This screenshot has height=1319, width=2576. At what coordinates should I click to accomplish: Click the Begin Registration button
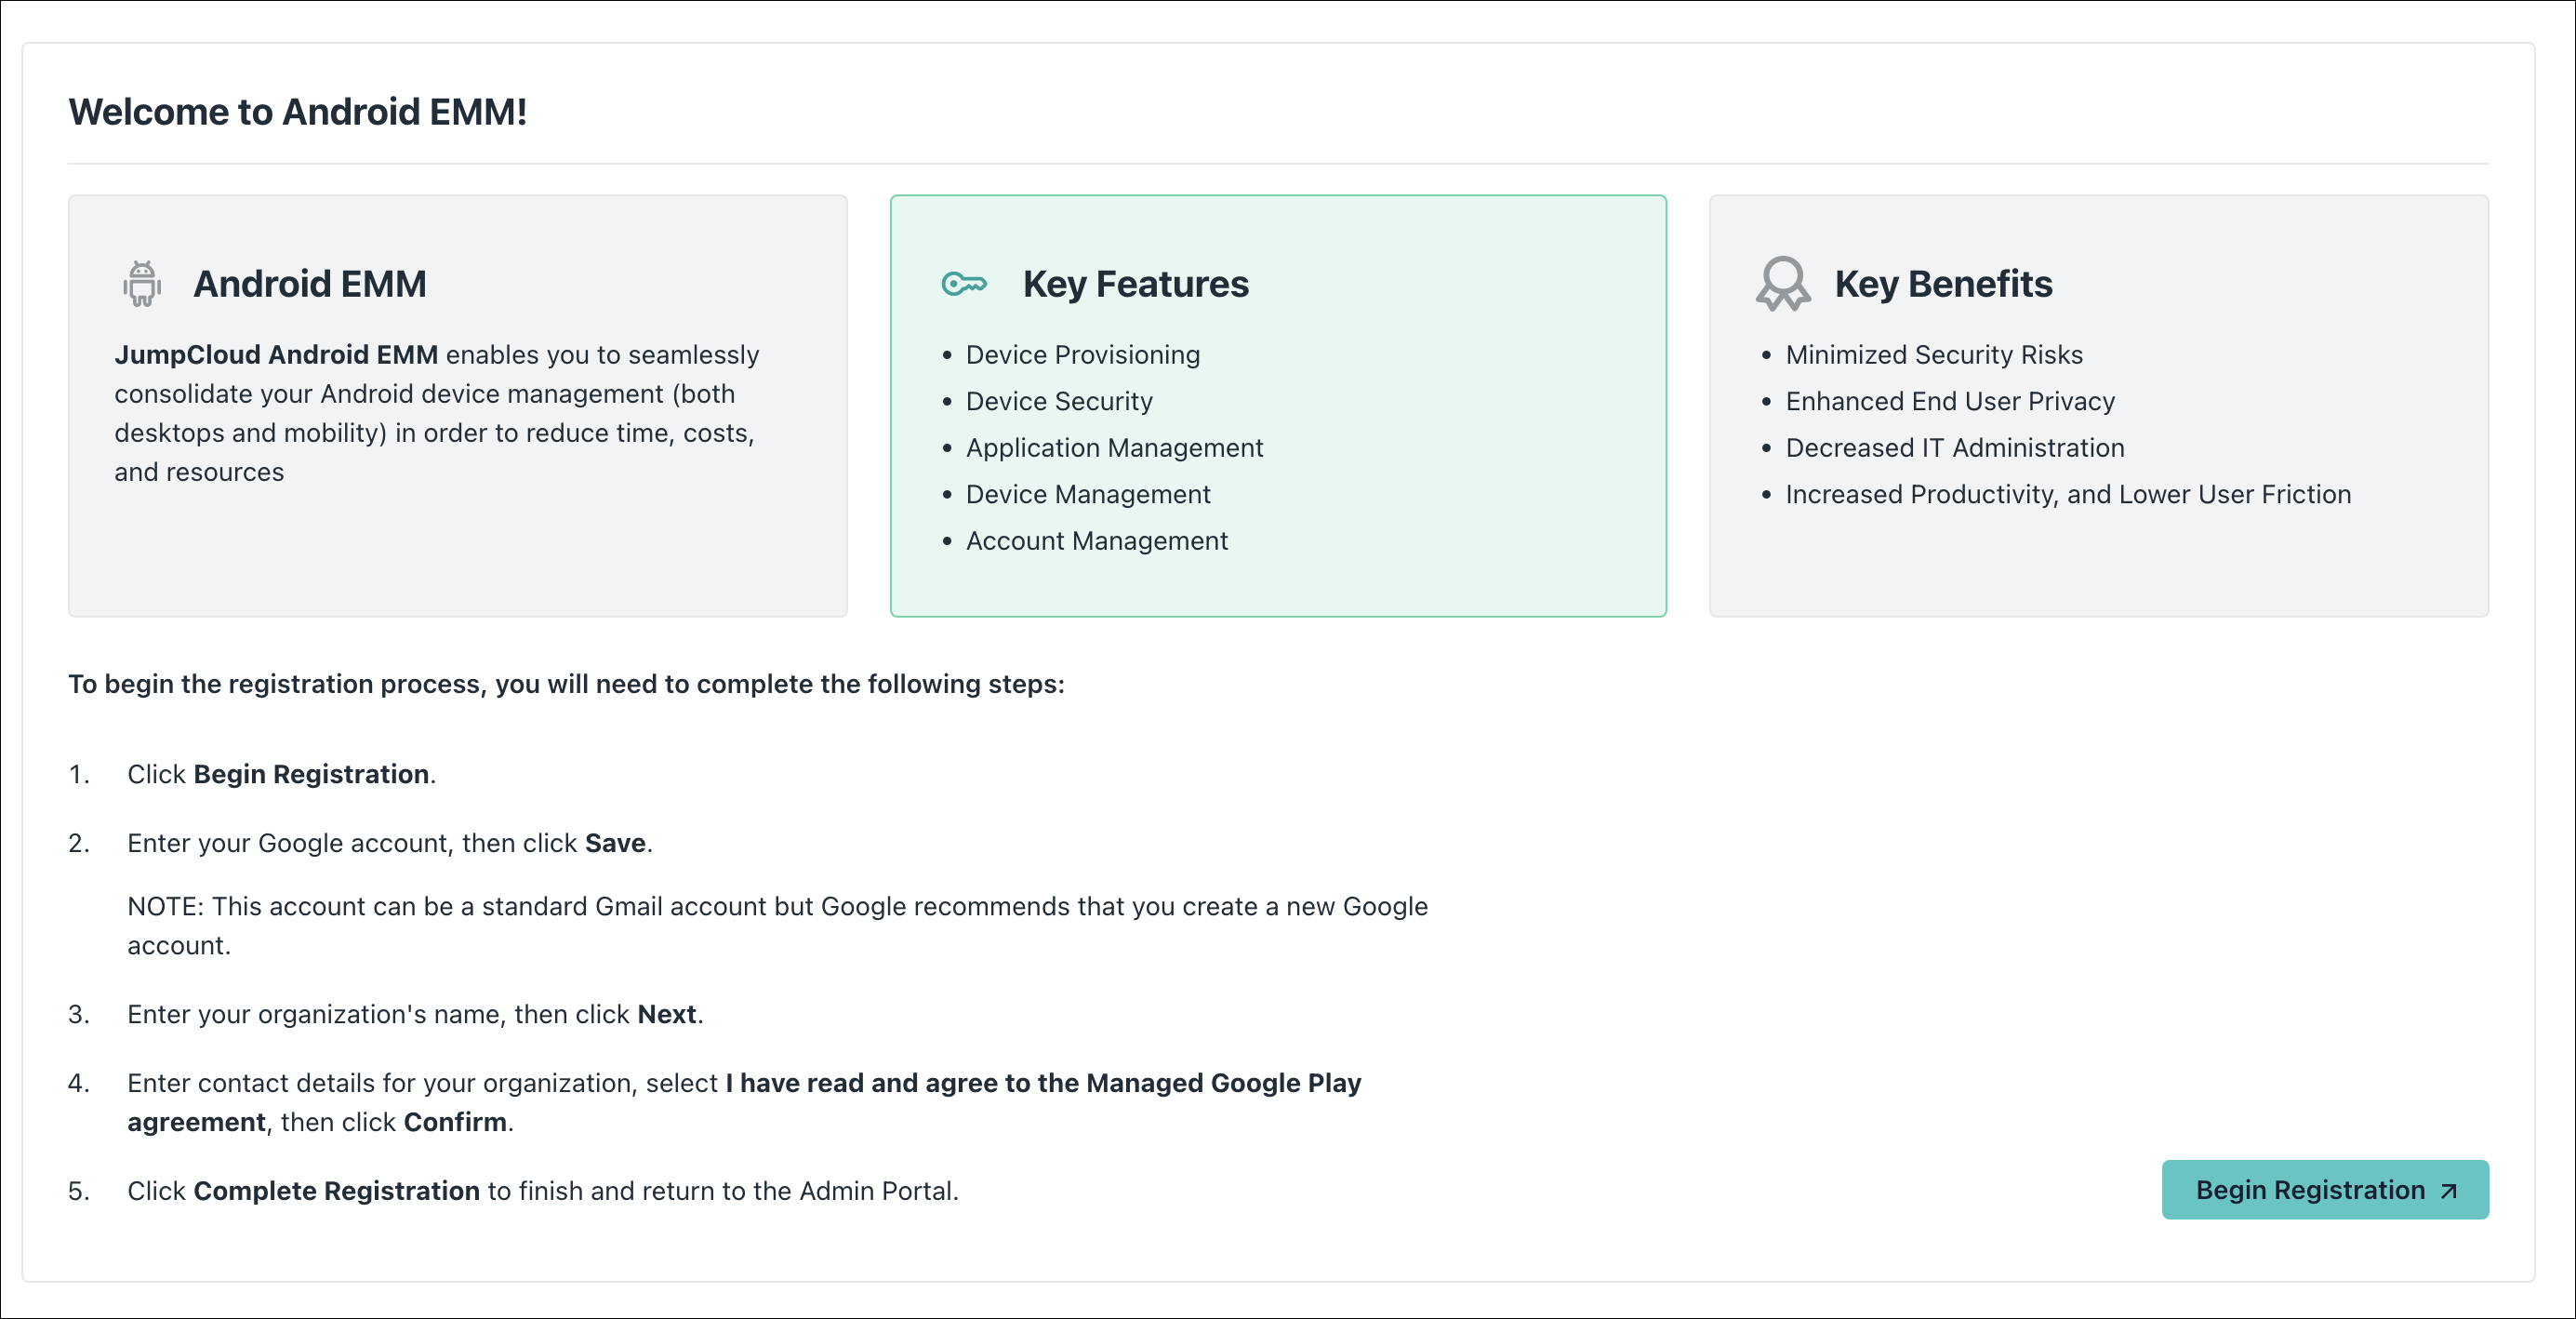(x=2309, y=1190)
